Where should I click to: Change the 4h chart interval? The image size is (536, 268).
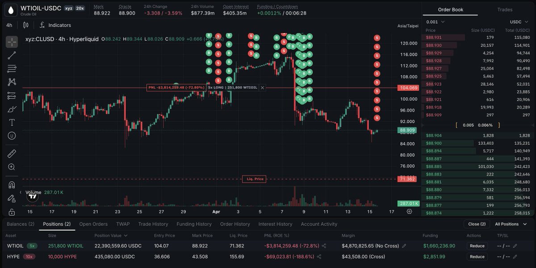coord(9,25)
